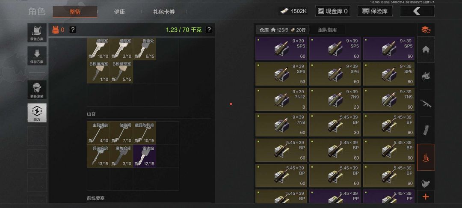Viewport: 462px width, 208px height.
Task: Click the 保存方案 save loadout icon
Action: coord(37,56)
